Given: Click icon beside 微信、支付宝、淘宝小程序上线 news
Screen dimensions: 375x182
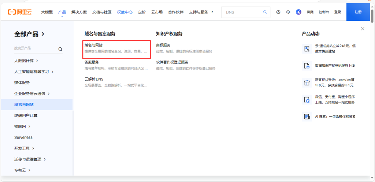Looking at the screenshot, I should [307, 100].
